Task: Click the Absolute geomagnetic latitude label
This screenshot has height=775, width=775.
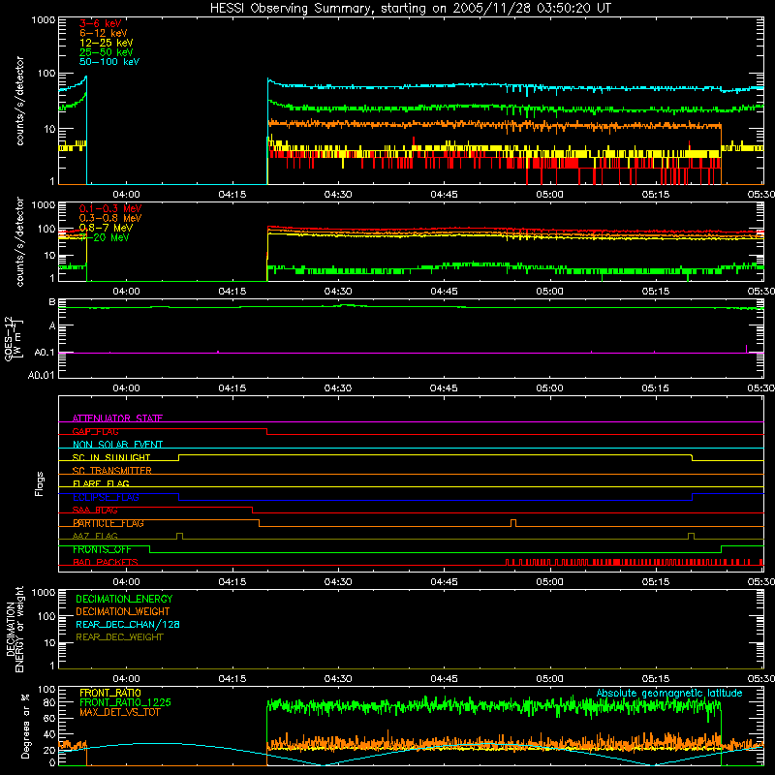Action: pos(669,694)
